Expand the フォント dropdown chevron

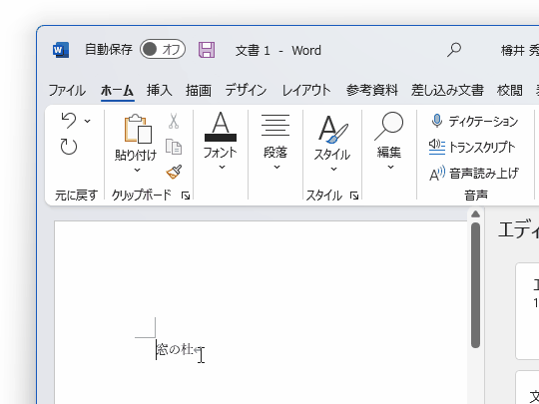222,168
